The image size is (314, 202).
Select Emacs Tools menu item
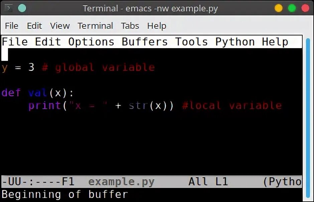[192, 42]
